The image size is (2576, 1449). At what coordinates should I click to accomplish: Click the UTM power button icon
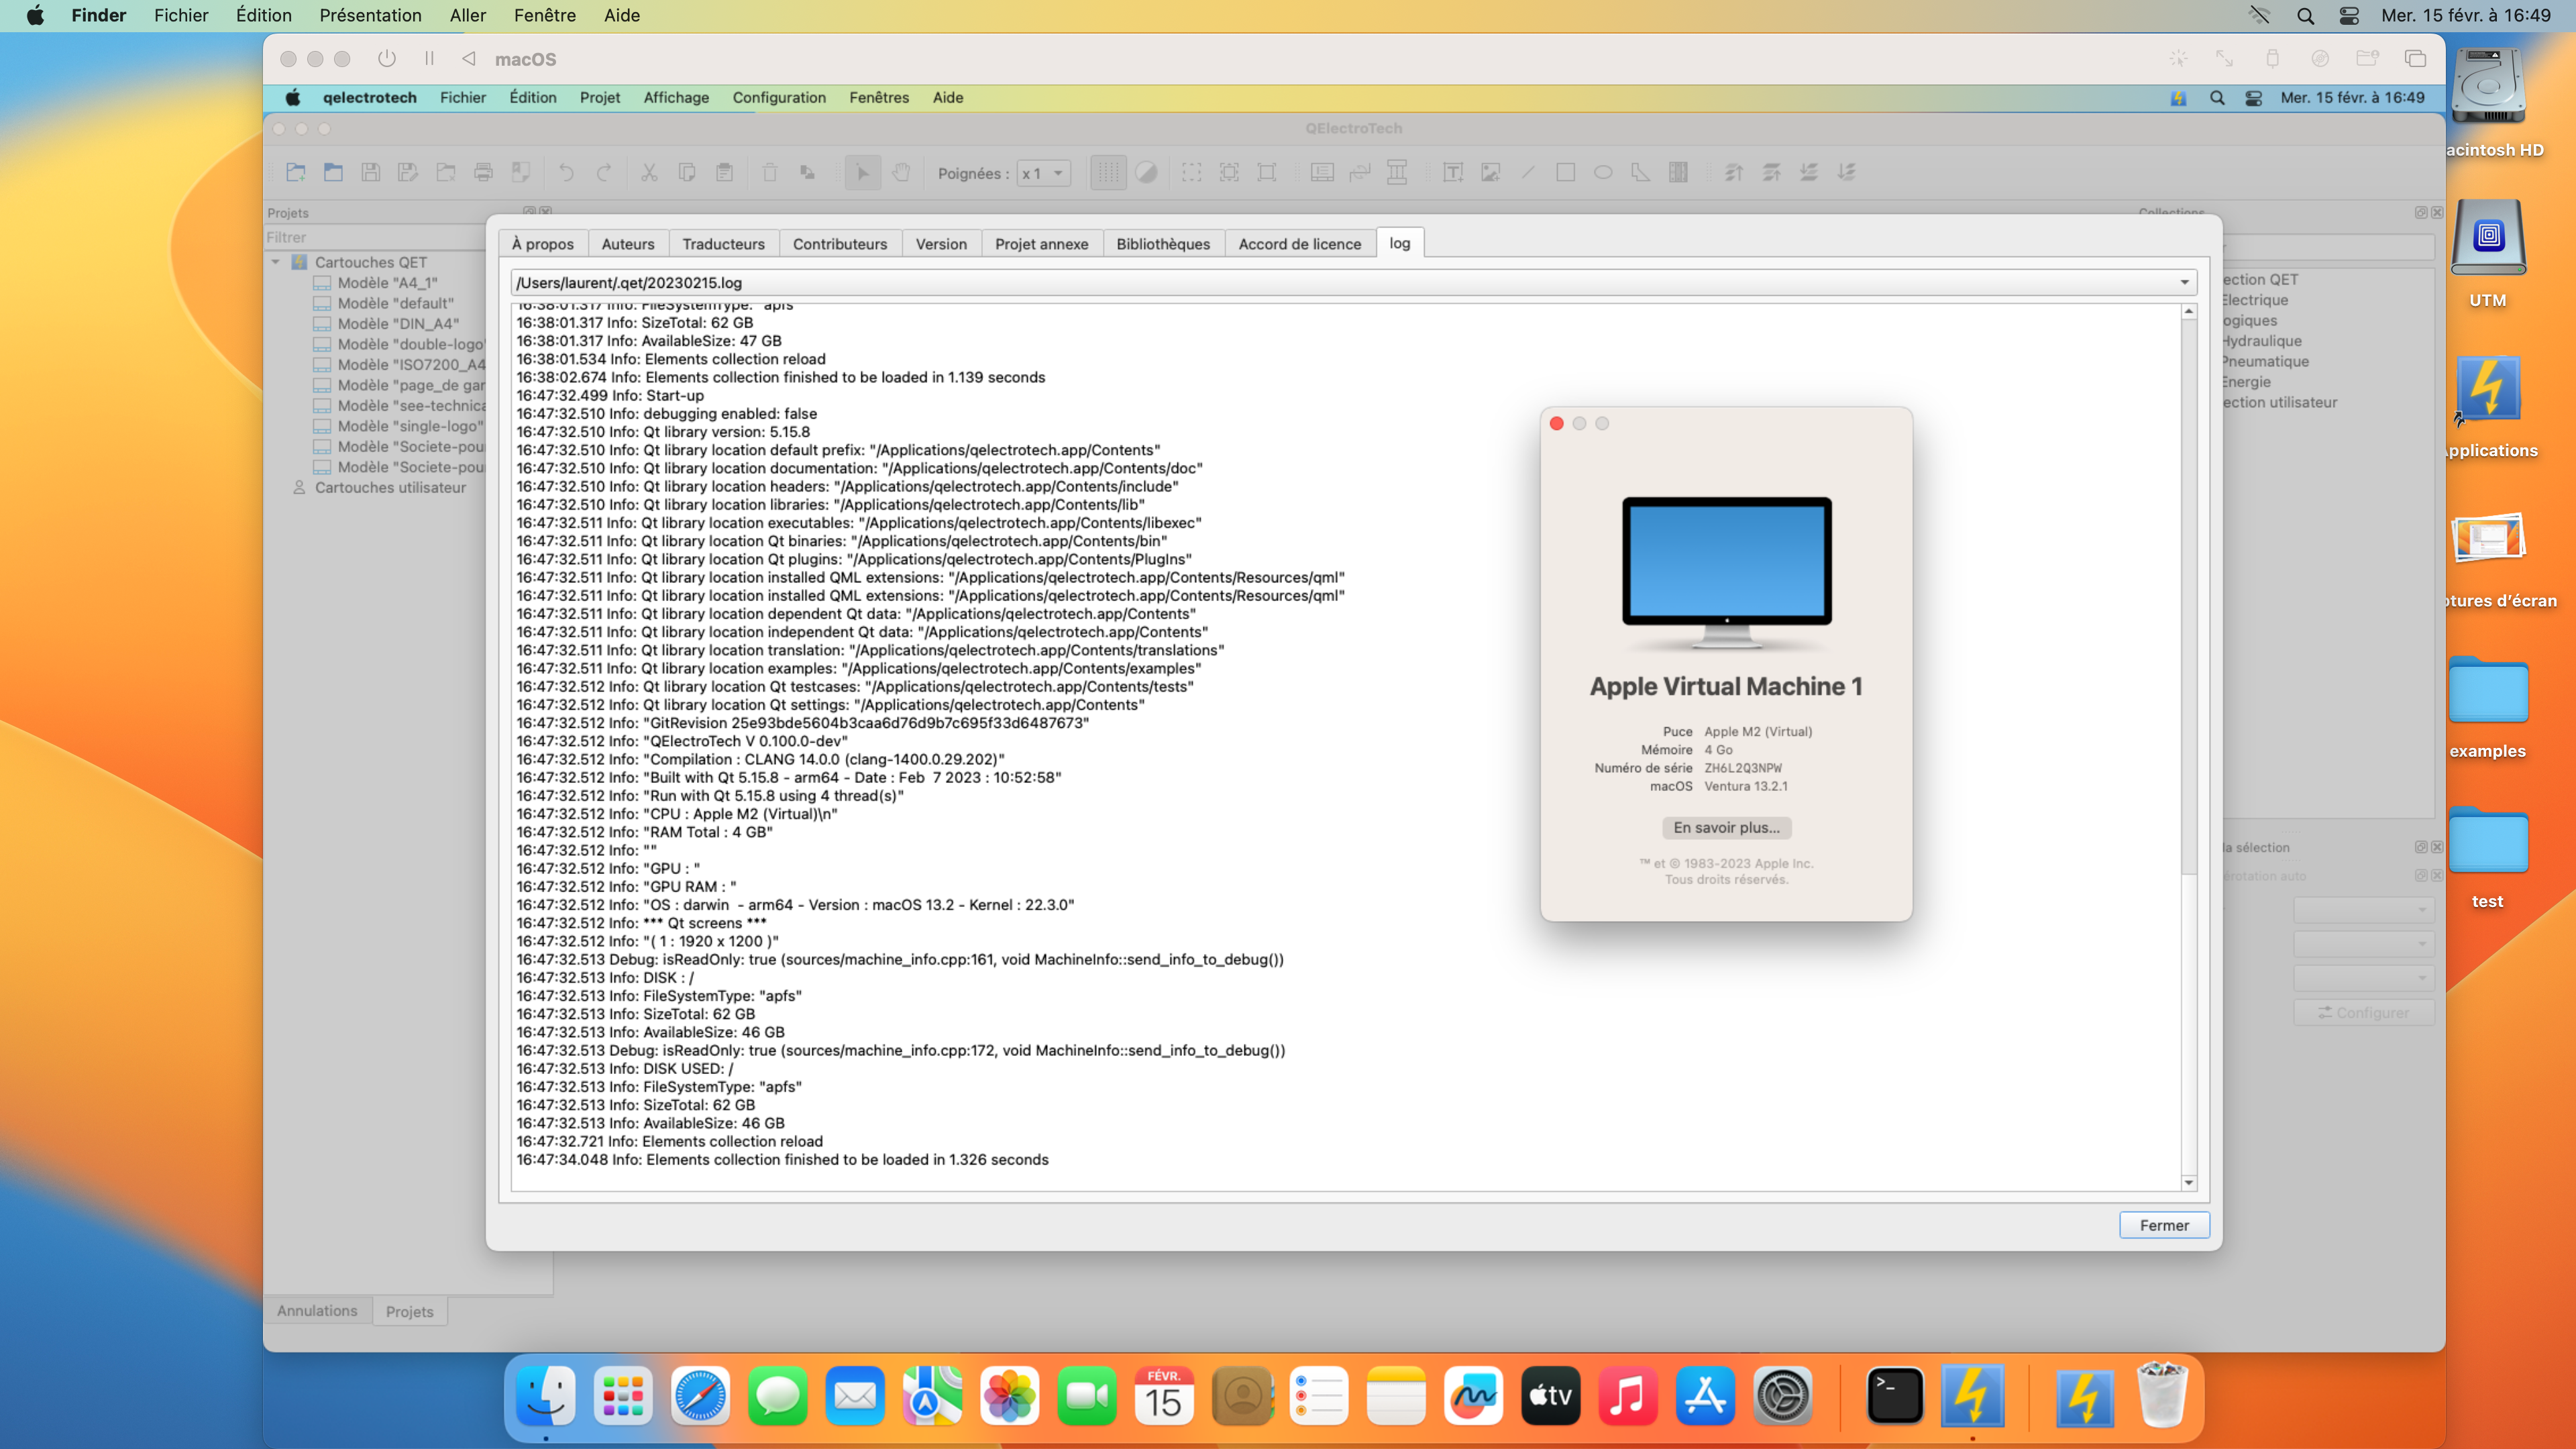point(387,59)
